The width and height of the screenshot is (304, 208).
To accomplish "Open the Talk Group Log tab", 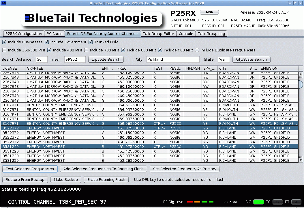I will coord(211,34).
